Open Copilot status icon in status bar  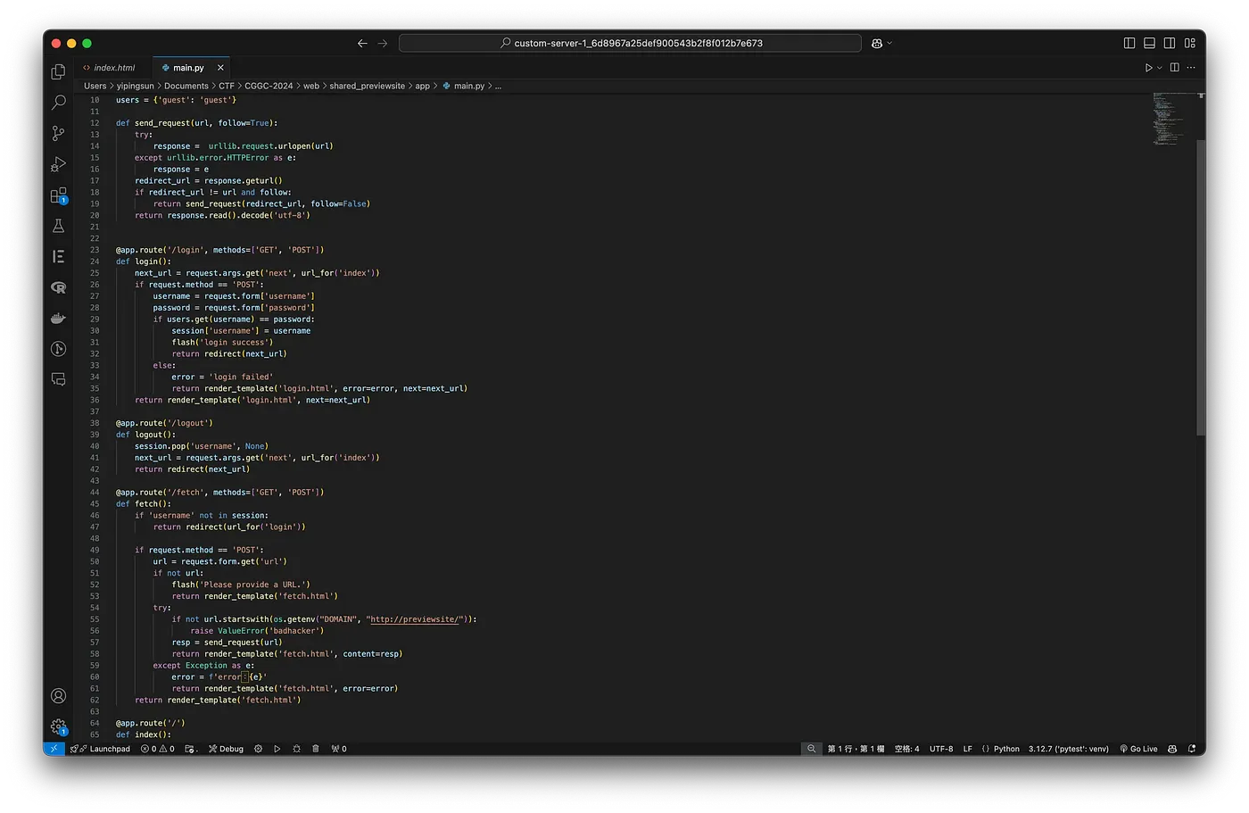[1172, 749]
